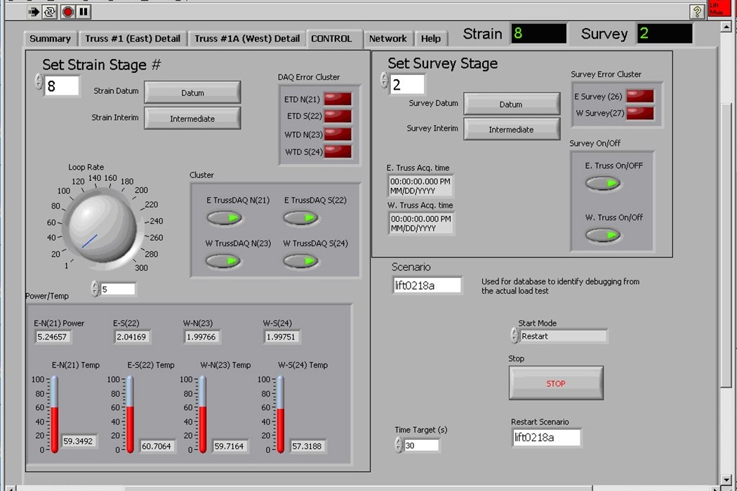
Task: Toggle the E TrussDAQ N(21) switch
Action: (x=224, y=218)
